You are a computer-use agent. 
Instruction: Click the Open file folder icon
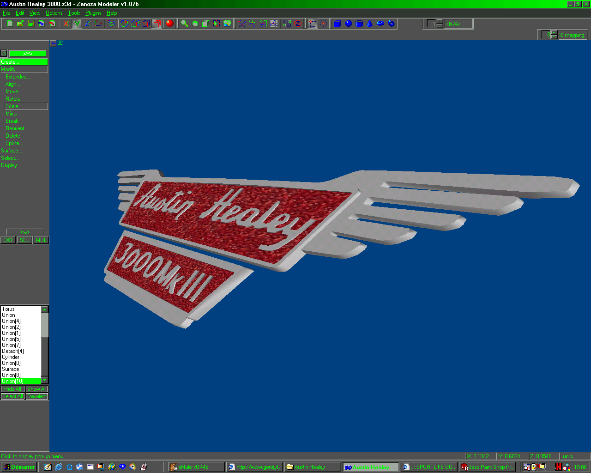click(20, 24)
